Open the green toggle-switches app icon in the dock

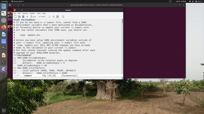click(4, 13)
